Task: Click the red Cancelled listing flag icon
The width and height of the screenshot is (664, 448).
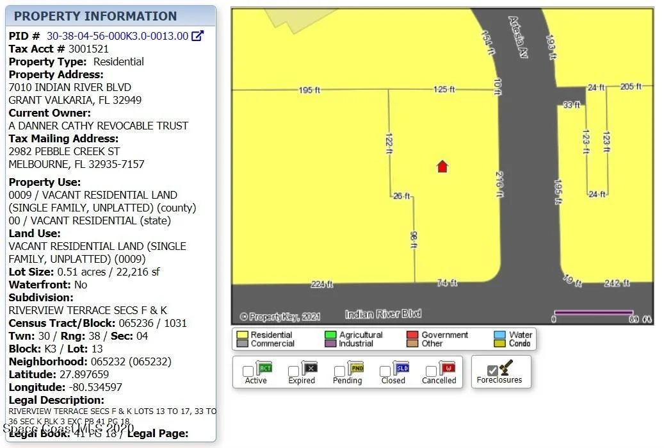Action: tap(447, 368)
